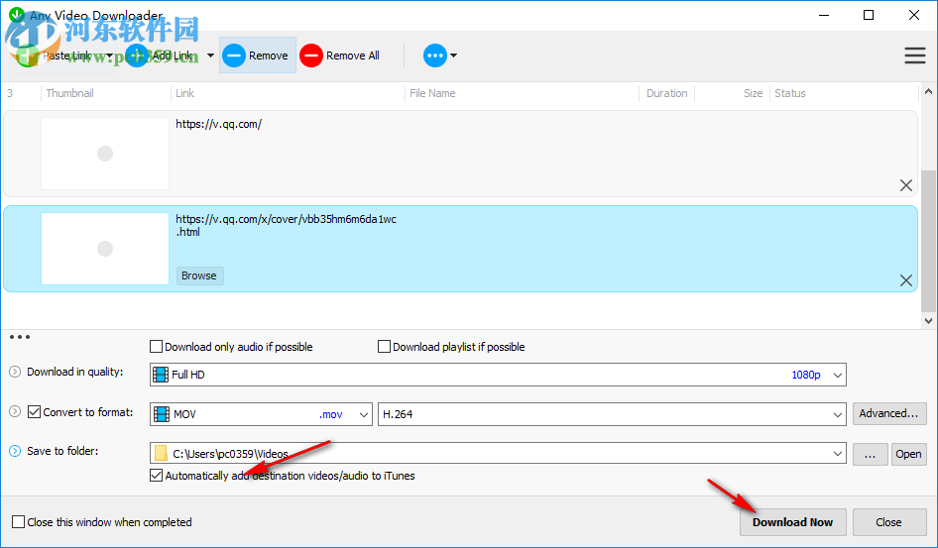Expand the Save to folder round arrow
Viewport: 938px width, 548px height.
click(x=15, y=451)
